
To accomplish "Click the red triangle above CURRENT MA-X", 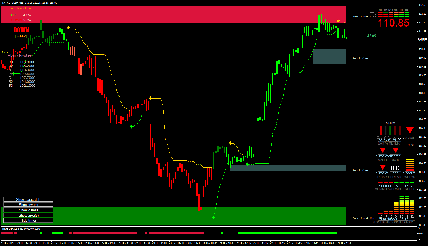I will (x=396, y=150).
